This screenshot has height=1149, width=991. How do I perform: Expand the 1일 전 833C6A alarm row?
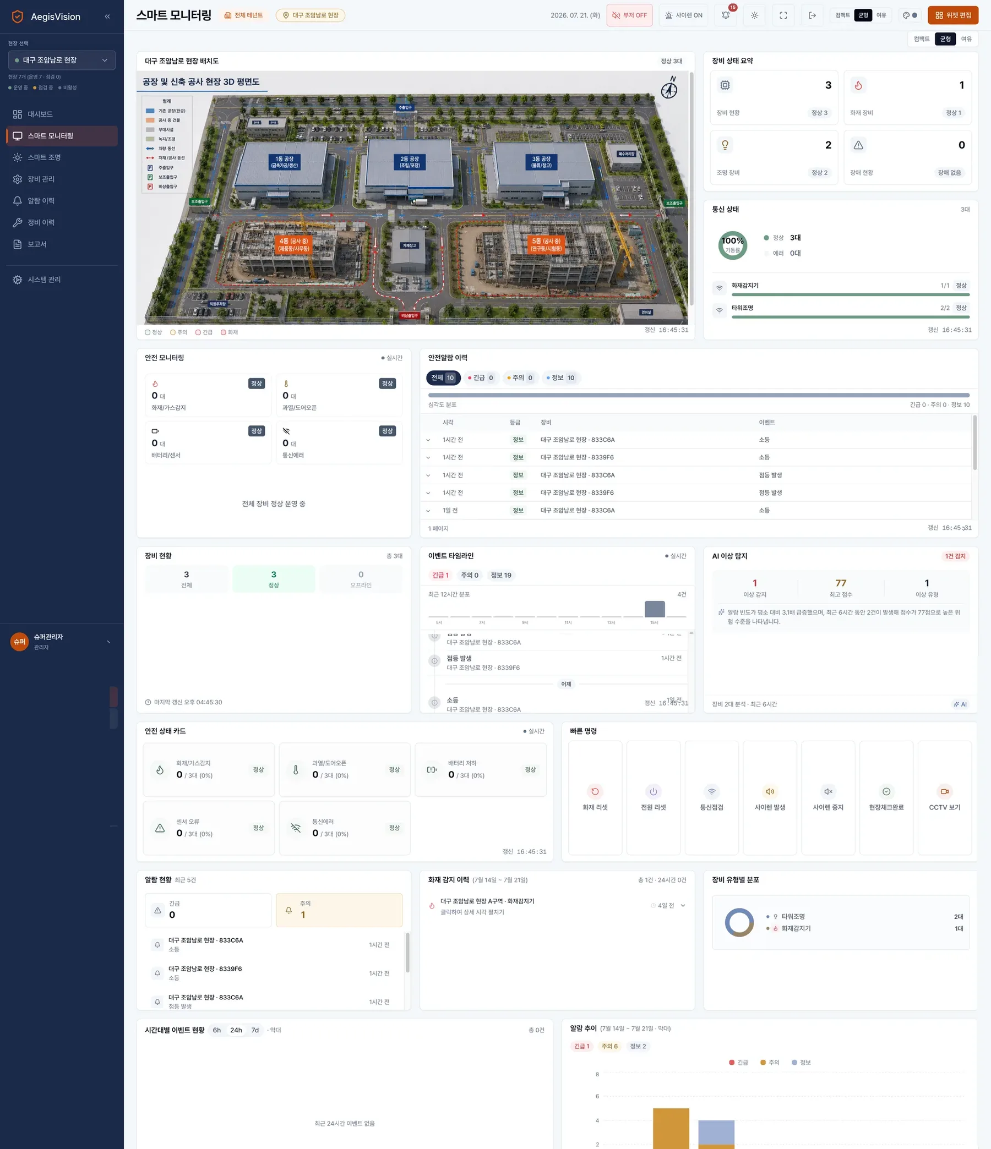[x=428, y=511]
